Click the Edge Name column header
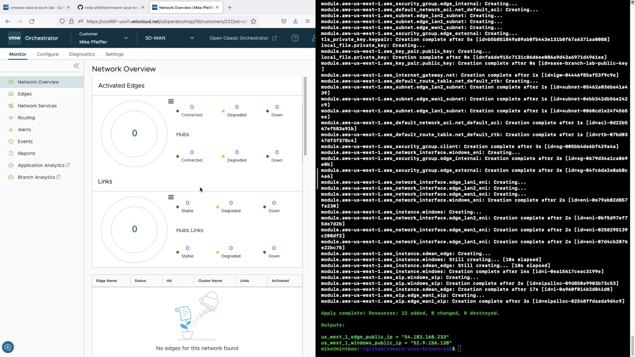 [x=106, y=281]
